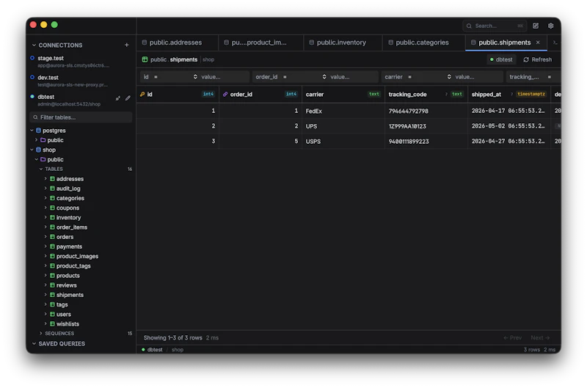Screen dimensions: 587x388
Task: Open settings gear icon
Action: point(551,26)
